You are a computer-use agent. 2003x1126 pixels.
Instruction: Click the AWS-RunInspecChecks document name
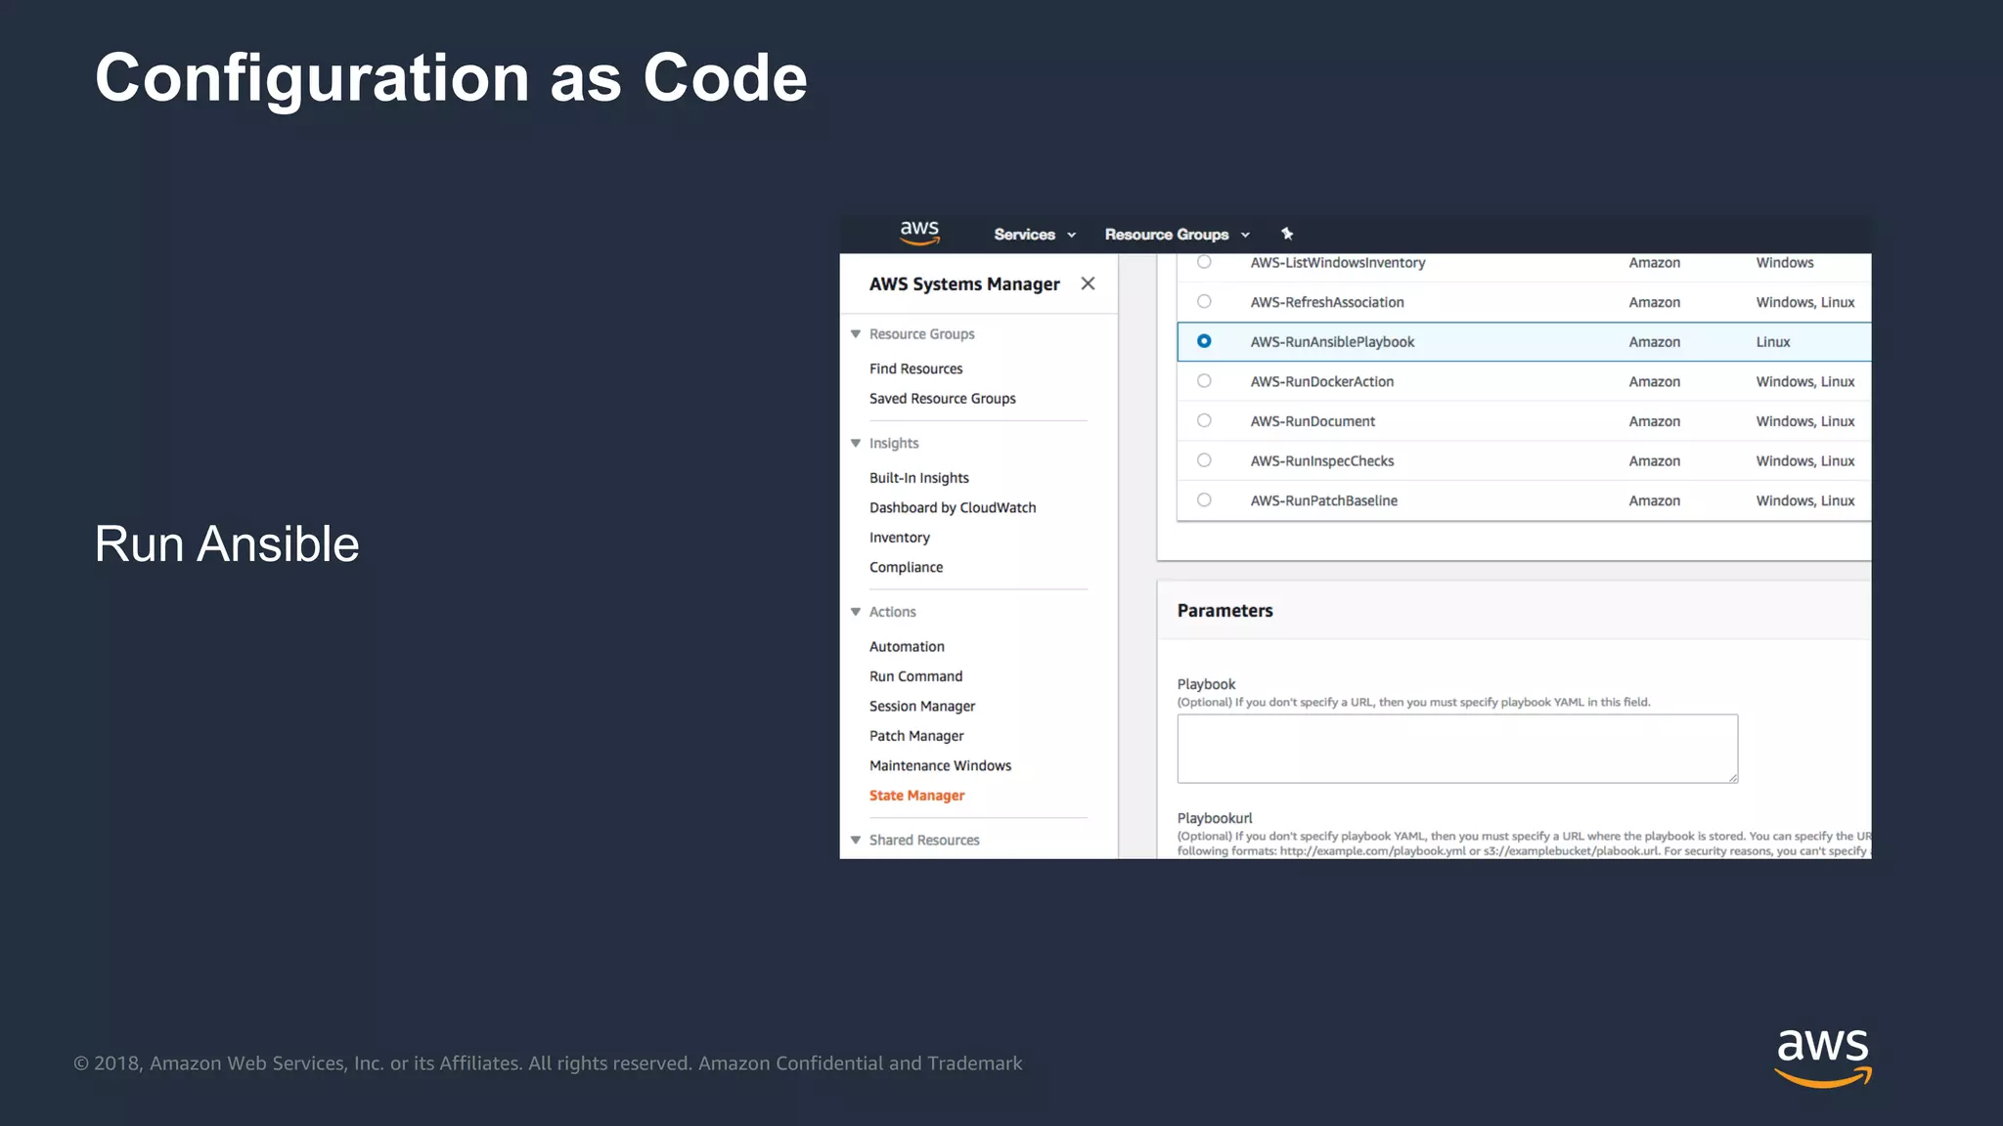[1321, 461]
